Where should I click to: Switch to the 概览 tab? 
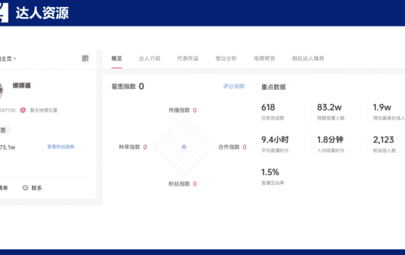pos(117,59)
